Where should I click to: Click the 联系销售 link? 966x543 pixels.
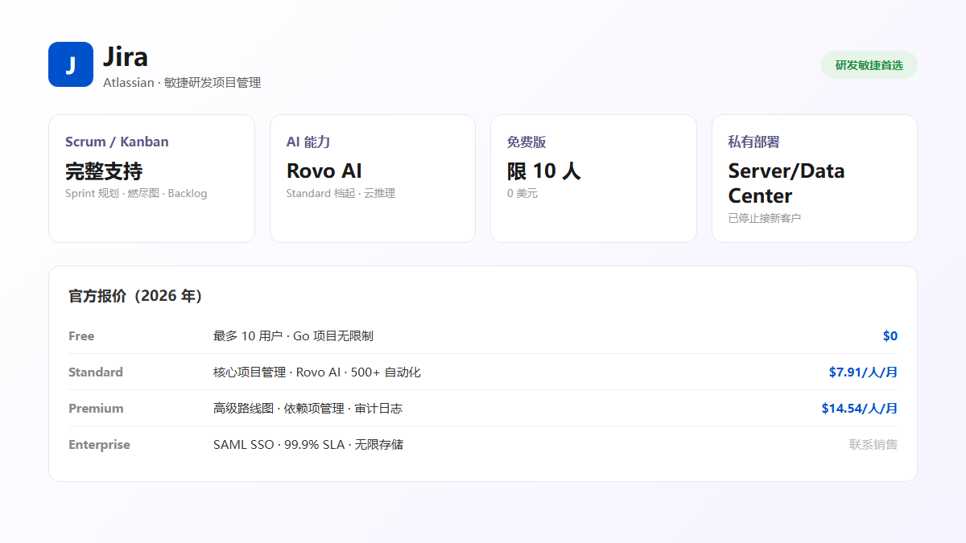[x=873, y=445]
